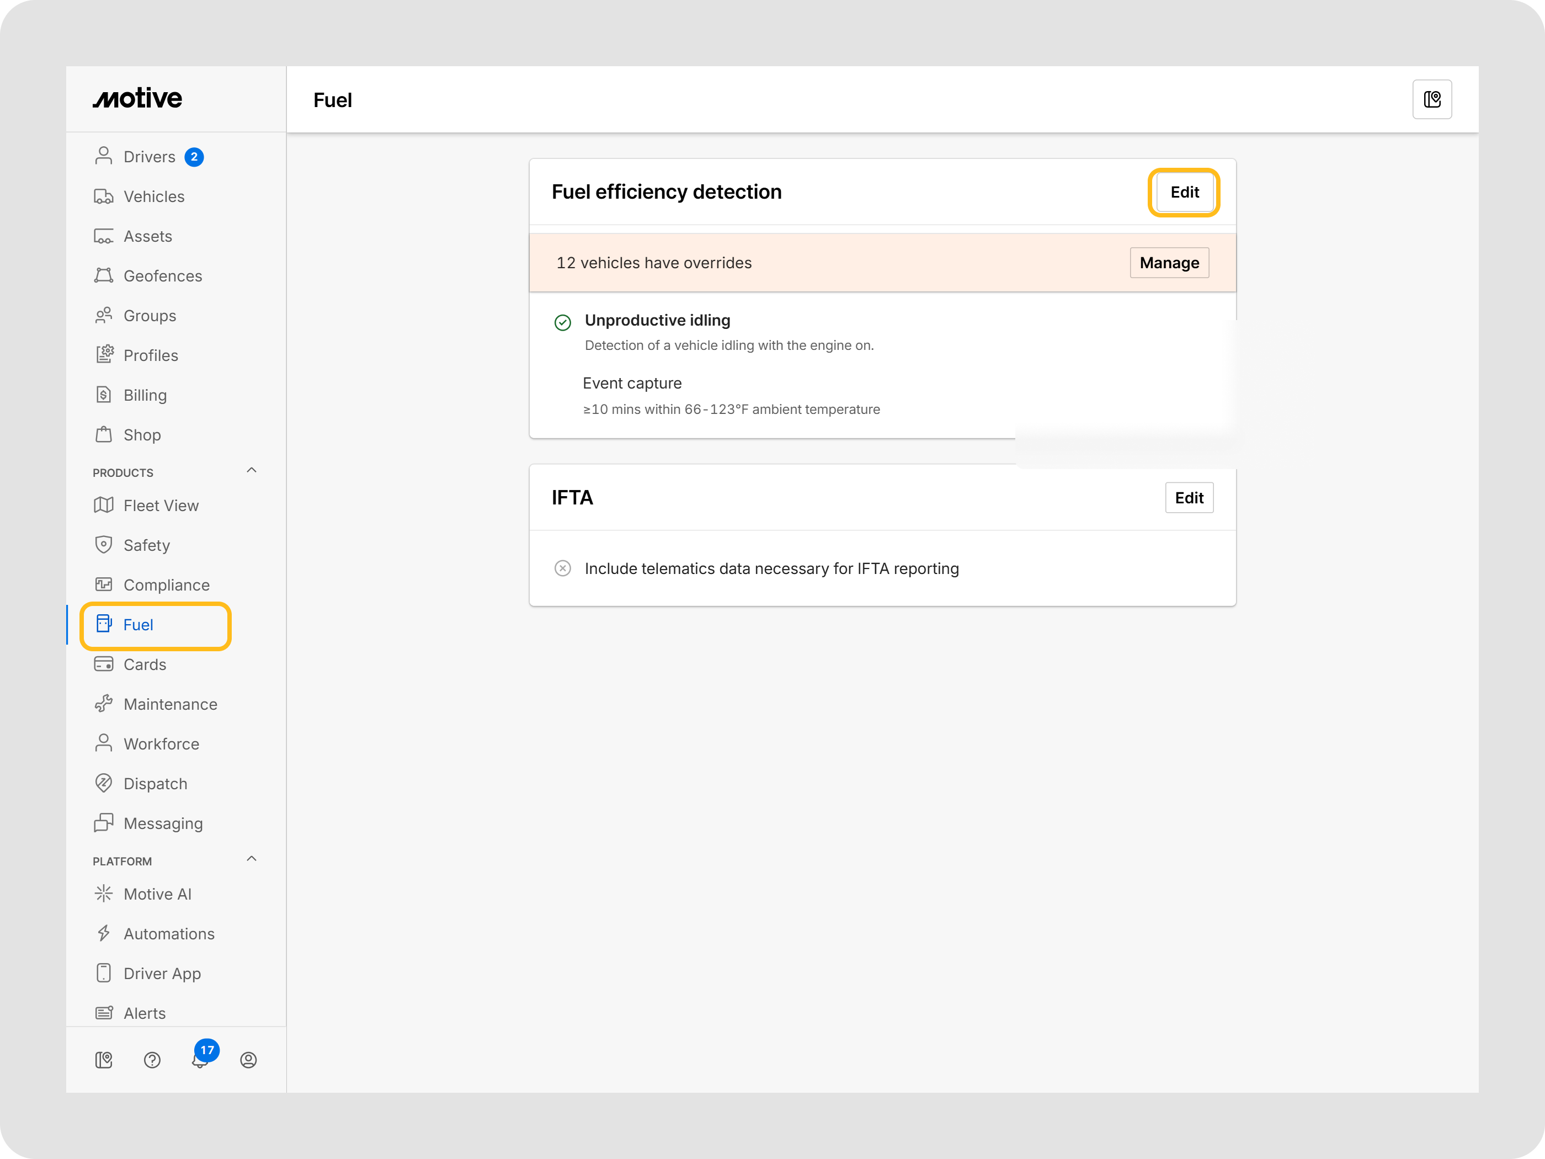Open the Drivers menu item

tap(150, 157)
